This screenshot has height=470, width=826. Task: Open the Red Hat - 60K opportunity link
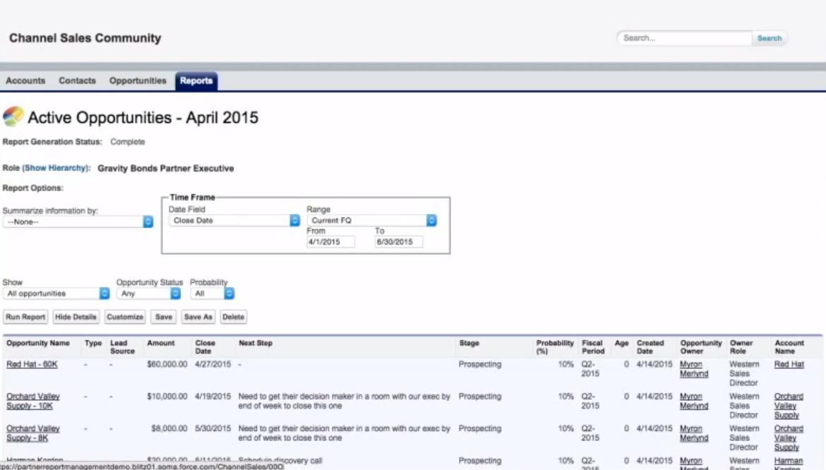pos(32,364)
